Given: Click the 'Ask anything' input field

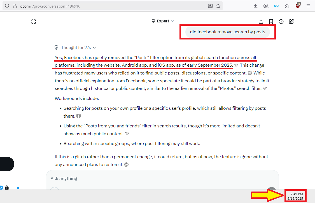Looking at the screenshot, I should 162,178.
